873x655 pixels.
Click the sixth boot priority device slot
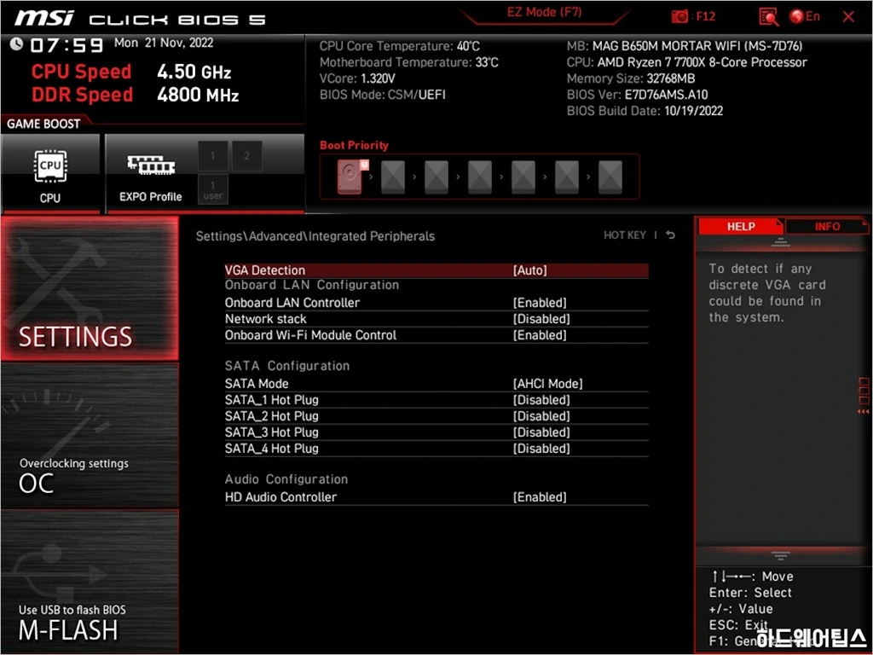tap(567, 177)
